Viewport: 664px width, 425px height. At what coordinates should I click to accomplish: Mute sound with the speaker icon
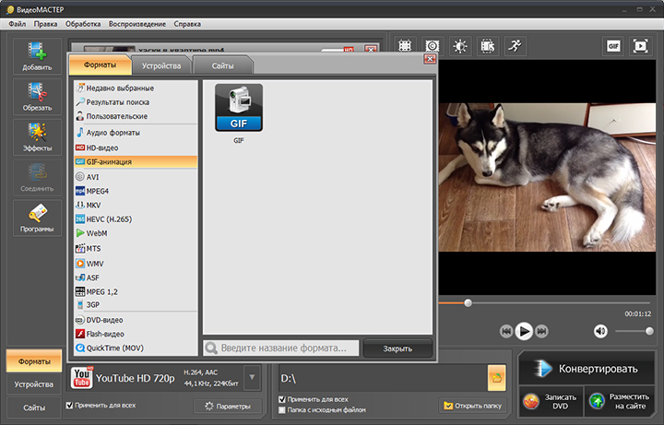pos(600,331)
